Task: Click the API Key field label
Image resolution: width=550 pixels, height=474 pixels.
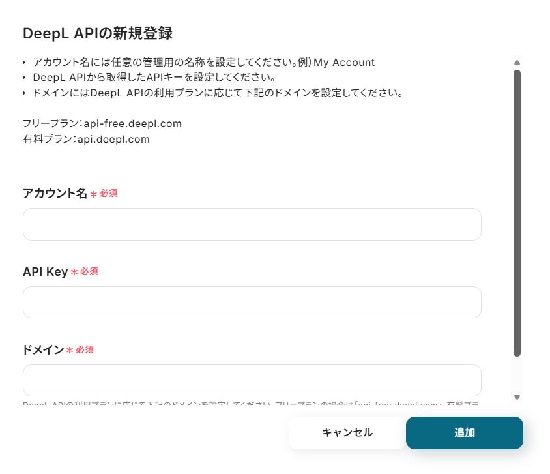Action: click(45, 272)
